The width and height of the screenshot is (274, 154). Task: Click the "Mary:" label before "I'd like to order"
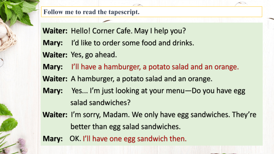[53, 43]
